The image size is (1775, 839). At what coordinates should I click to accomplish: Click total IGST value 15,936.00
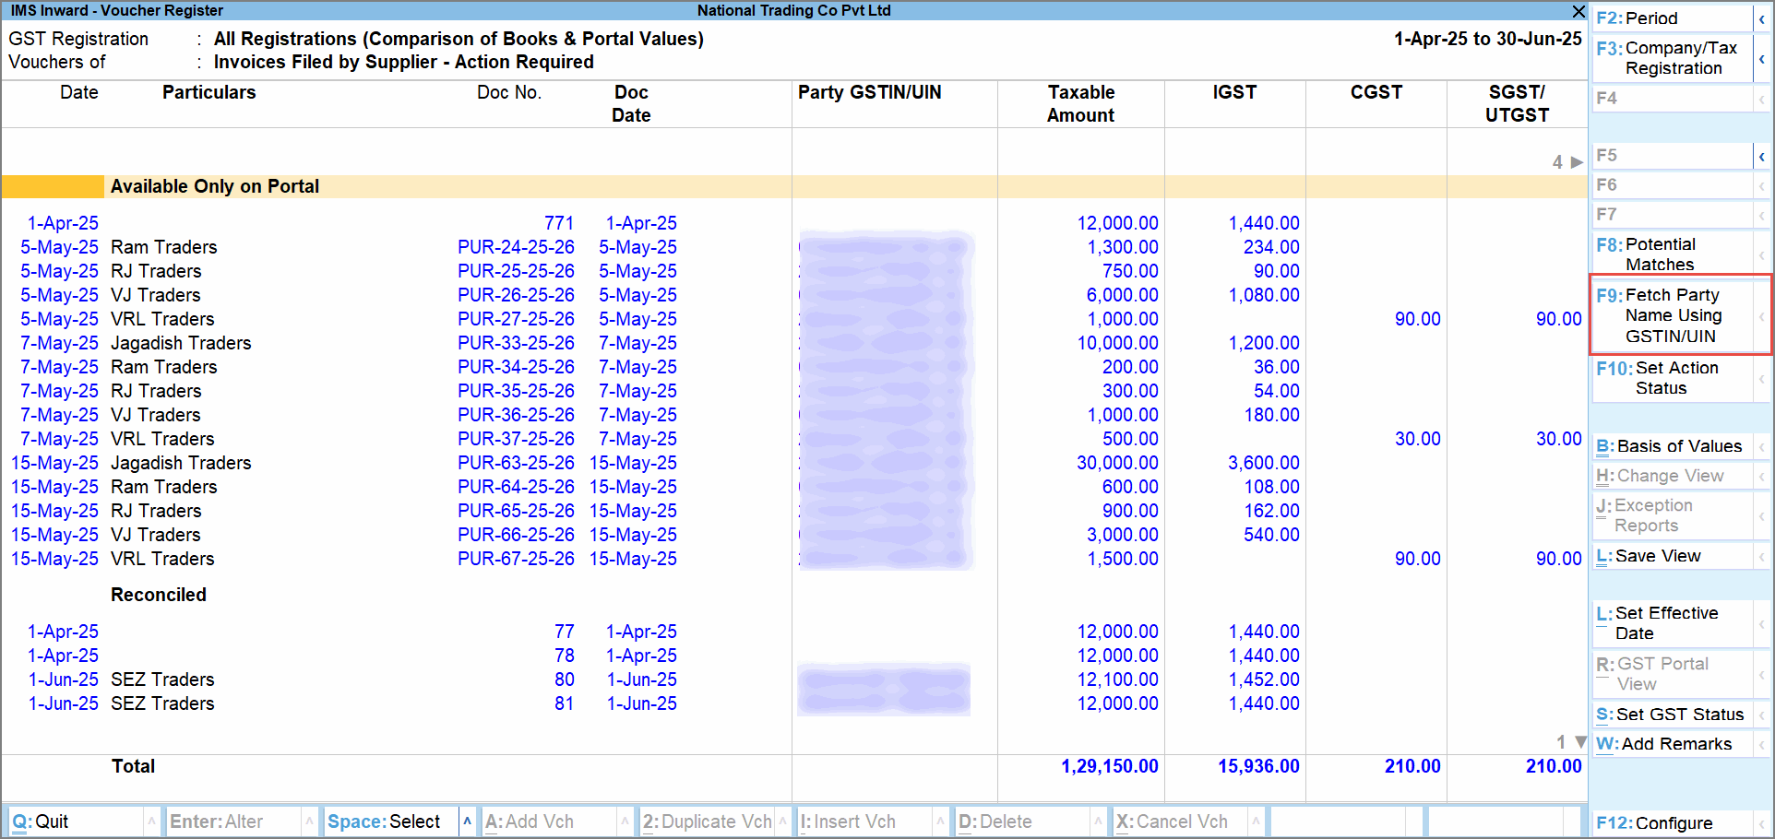point(1258,766)
